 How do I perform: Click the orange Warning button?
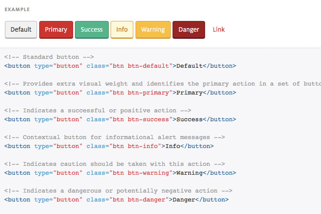pos(153,30)
